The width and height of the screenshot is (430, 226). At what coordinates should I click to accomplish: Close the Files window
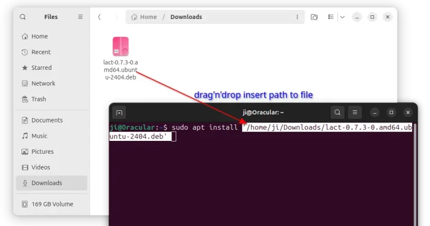[388, 17]
